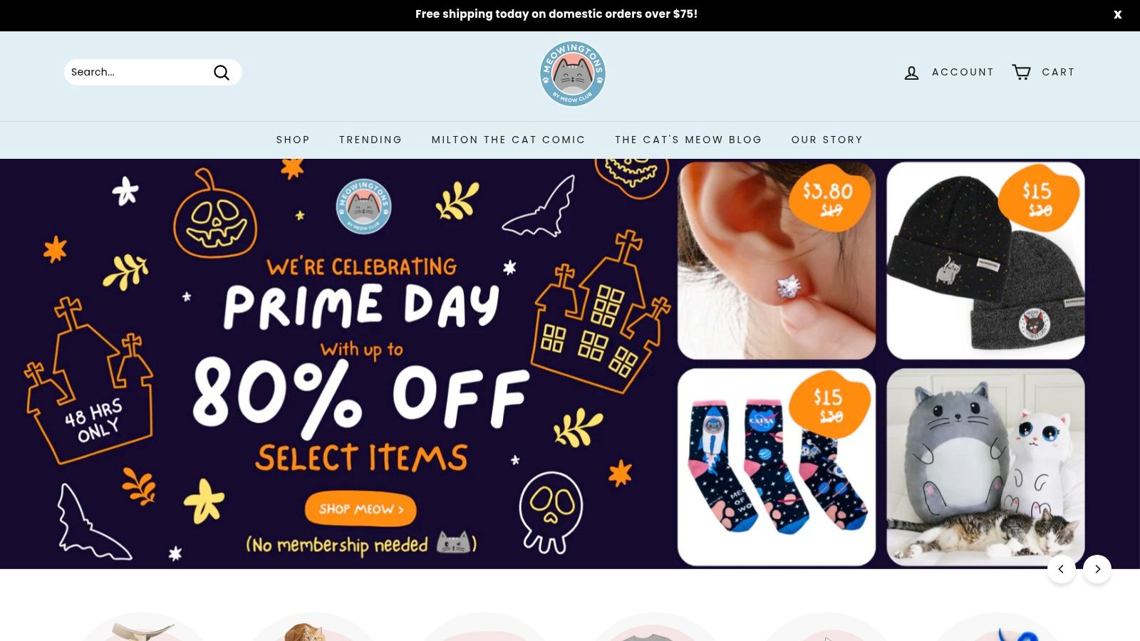
Task: Open the Meowingtons logo home link
Action: (x=573, y=73)
